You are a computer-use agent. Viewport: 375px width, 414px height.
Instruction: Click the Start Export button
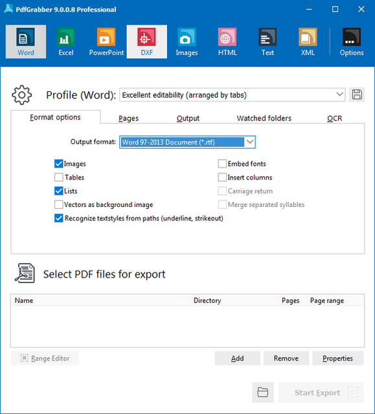coord(321,393)
